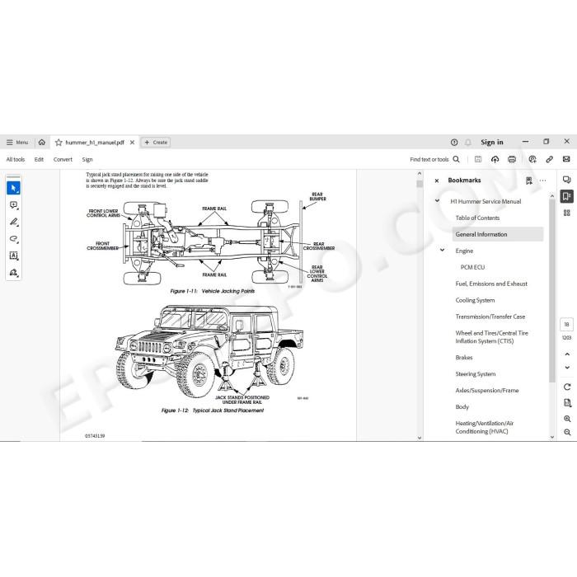Upload the file to cloud
Image resolution: width=577 pixels, height=577 pixels.
[x=495, y=159]
